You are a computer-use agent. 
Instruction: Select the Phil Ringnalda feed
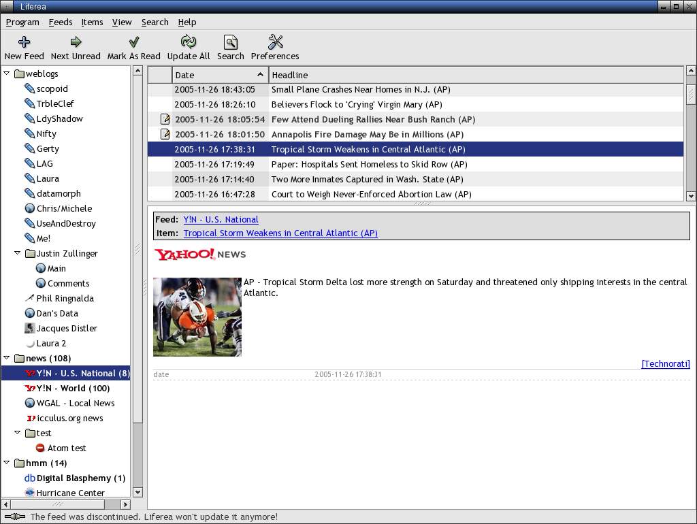coord(65,298)
